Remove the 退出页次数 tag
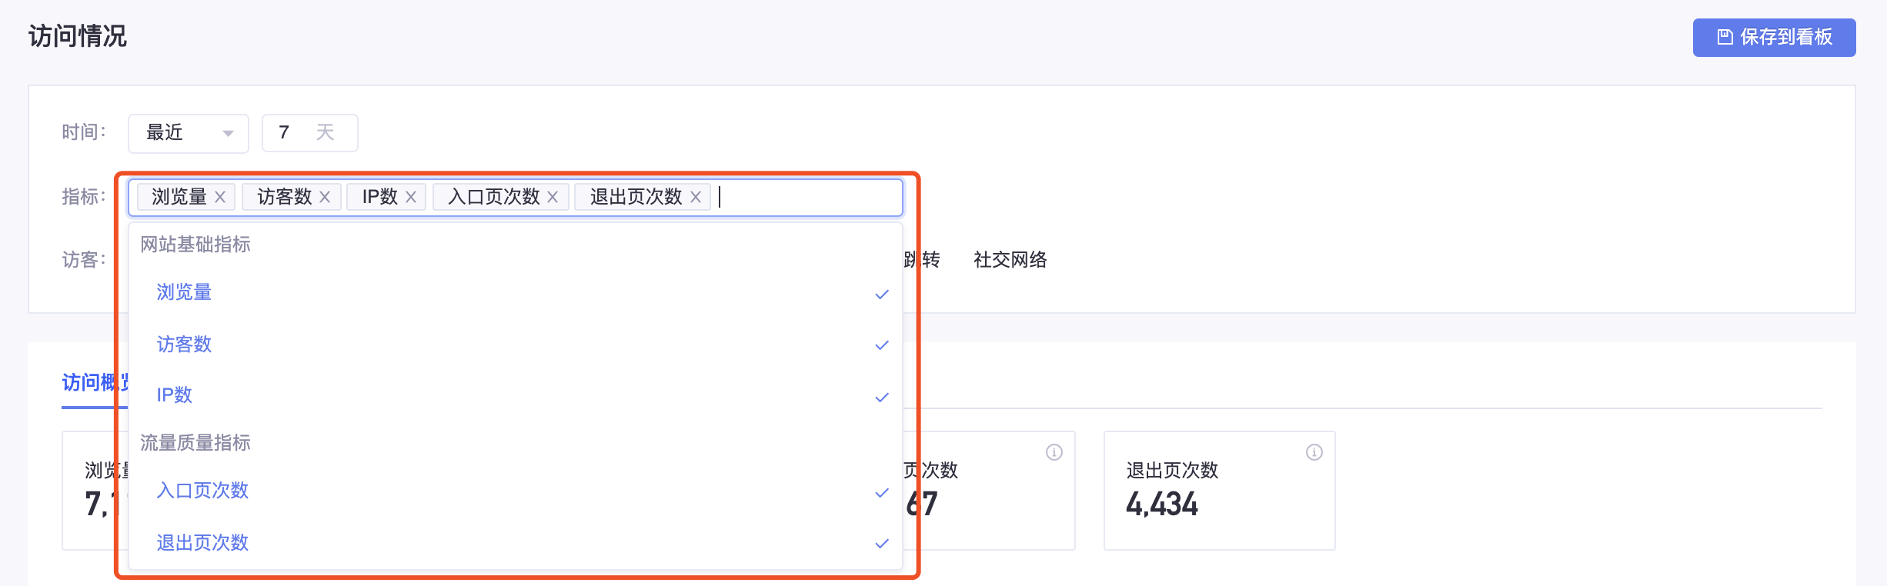This screenshot has width=1887, height=586. click(x=696, y=197)
